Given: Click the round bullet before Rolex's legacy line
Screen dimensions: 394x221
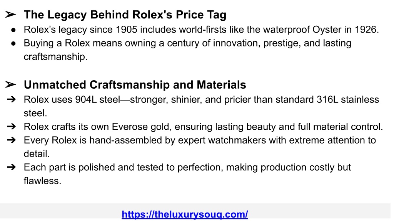Looking at the screenshot, I should tap(13, 30).
